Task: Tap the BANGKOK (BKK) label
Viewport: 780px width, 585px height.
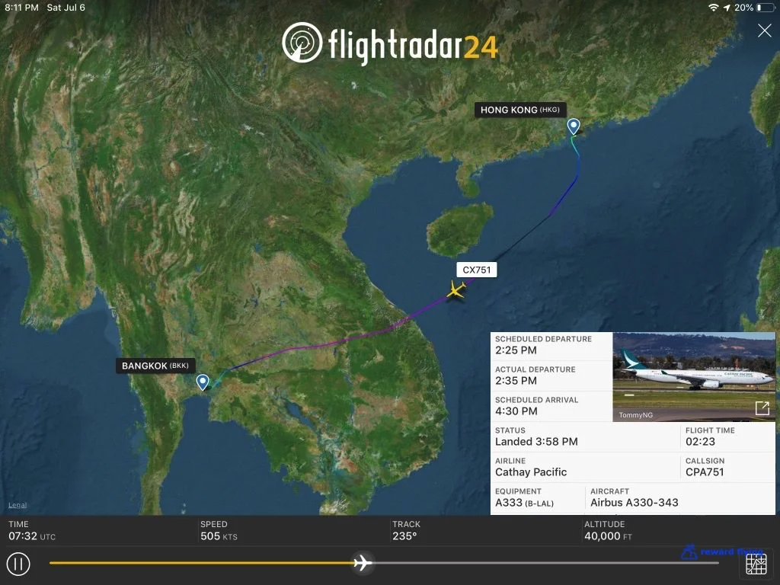Action: click(155, 366)
